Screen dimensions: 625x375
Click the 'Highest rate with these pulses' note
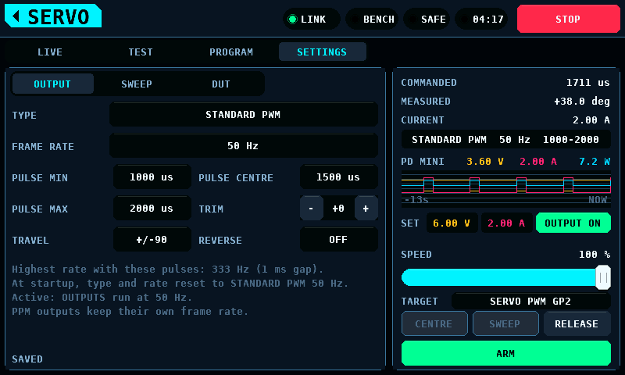click(167, 270)
